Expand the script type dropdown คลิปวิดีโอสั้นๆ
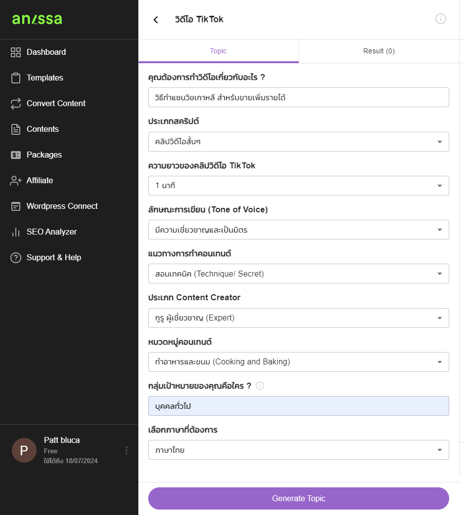464x515 pixels. click(x=298, y=142)
